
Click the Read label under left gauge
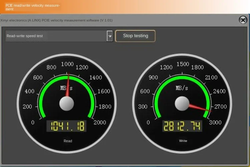click(68, 141)
